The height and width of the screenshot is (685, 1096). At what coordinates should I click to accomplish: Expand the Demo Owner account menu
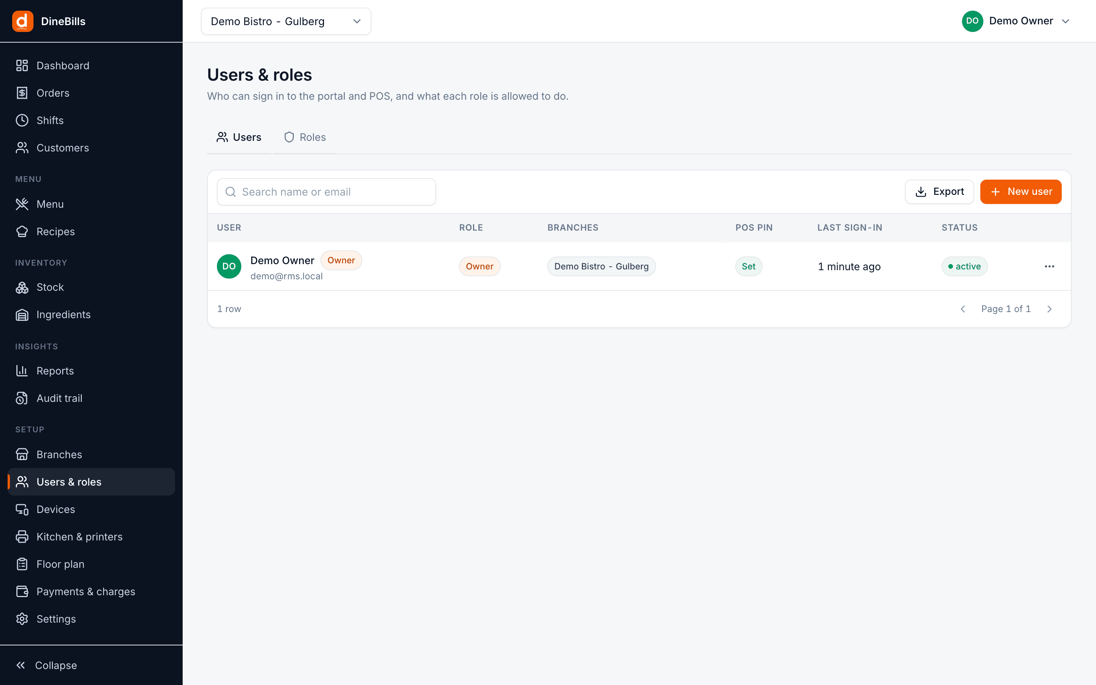click(x=1016, y=21)
